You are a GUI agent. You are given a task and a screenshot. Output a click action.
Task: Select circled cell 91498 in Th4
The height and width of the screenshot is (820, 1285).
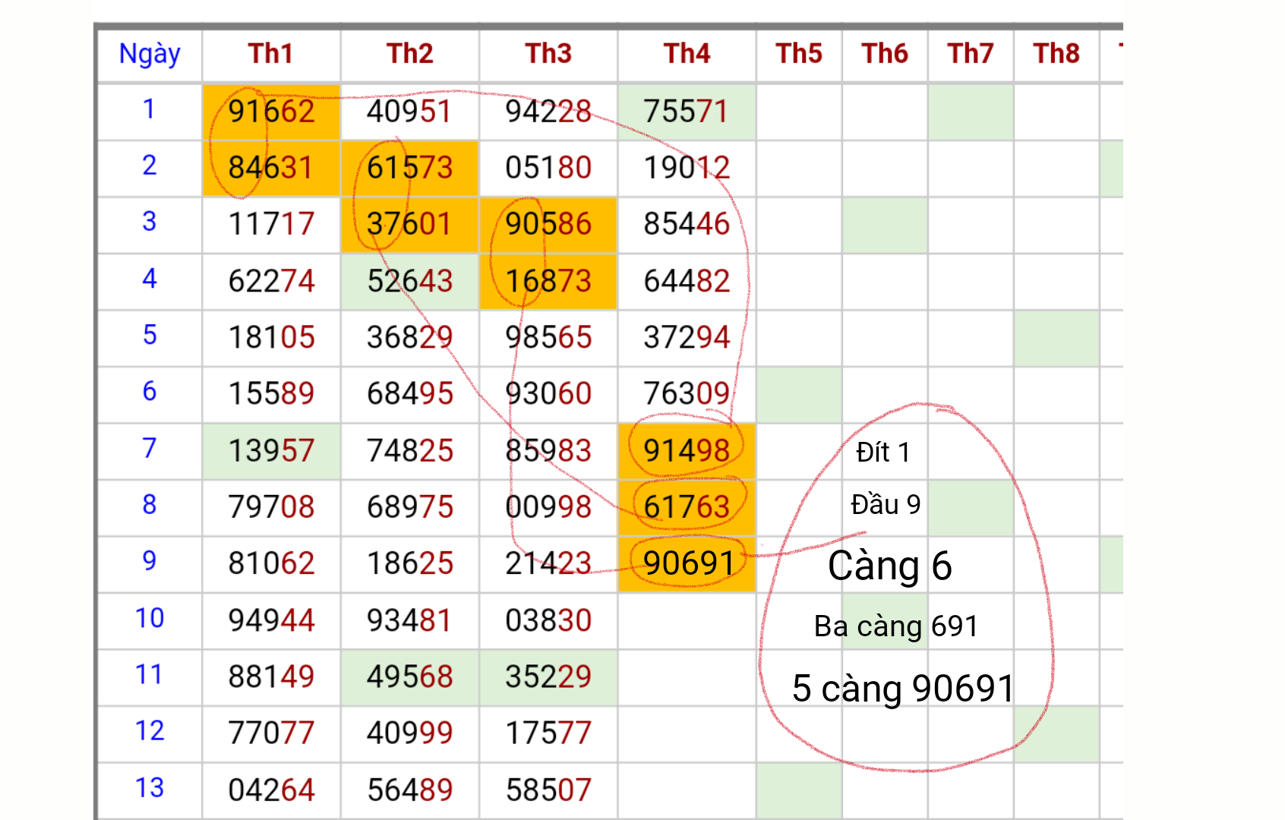pos(687,451)
